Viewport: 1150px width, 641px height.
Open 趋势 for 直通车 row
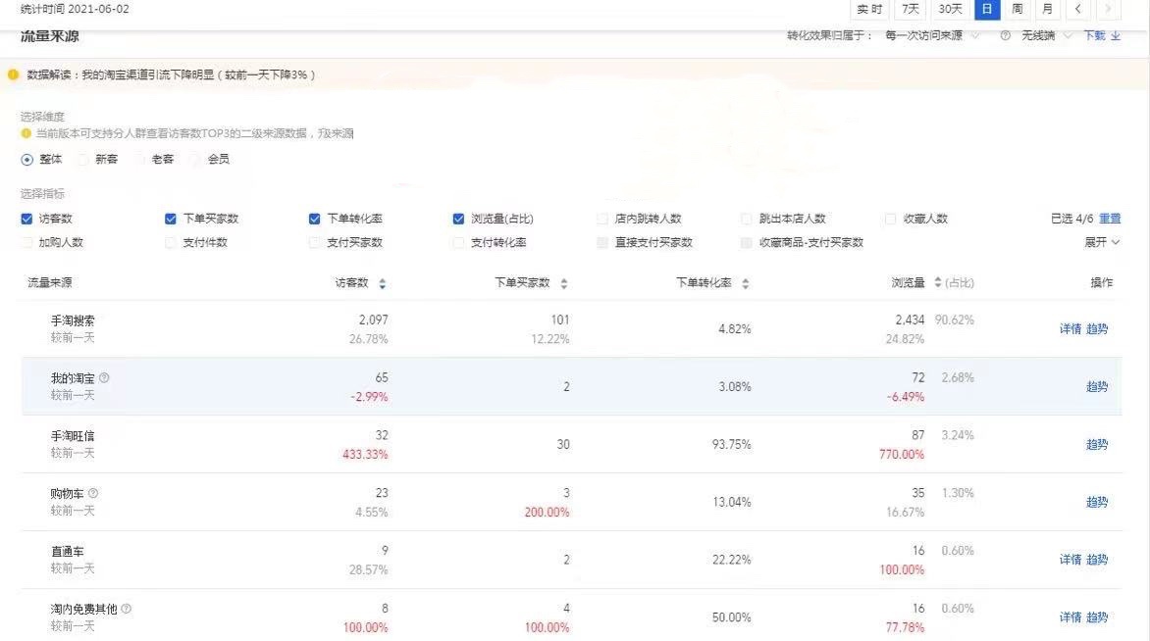[x=1096, y=560]
